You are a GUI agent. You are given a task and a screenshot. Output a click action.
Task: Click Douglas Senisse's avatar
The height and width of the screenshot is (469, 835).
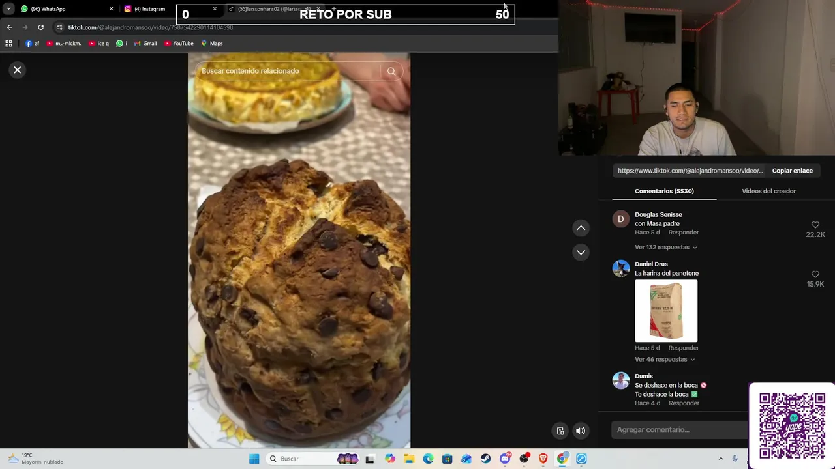pos(621,219)
